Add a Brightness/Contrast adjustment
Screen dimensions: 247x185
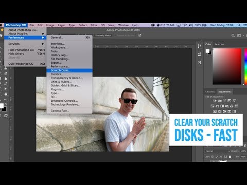click(215, 101)
